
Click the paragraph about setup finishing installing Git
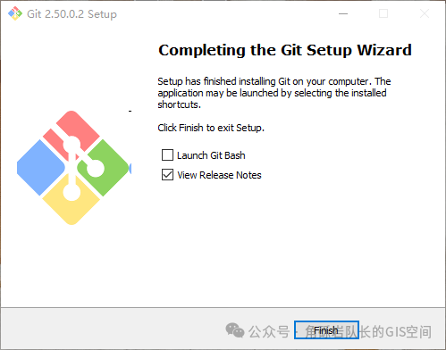coord(274,93)
